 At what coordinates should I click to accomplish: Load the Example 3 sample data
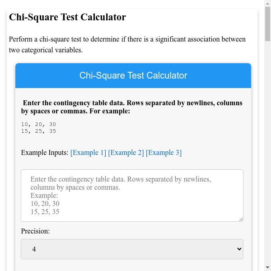[164, 153]
